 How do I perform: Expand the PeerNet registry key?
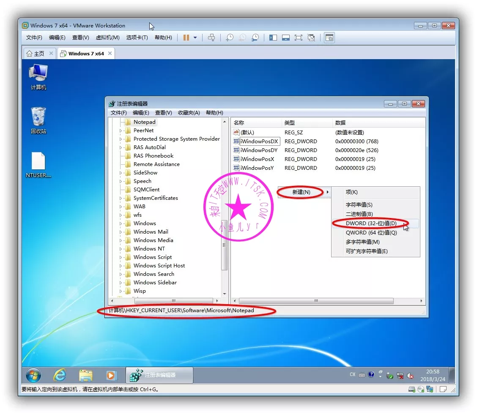click(121, 131)
